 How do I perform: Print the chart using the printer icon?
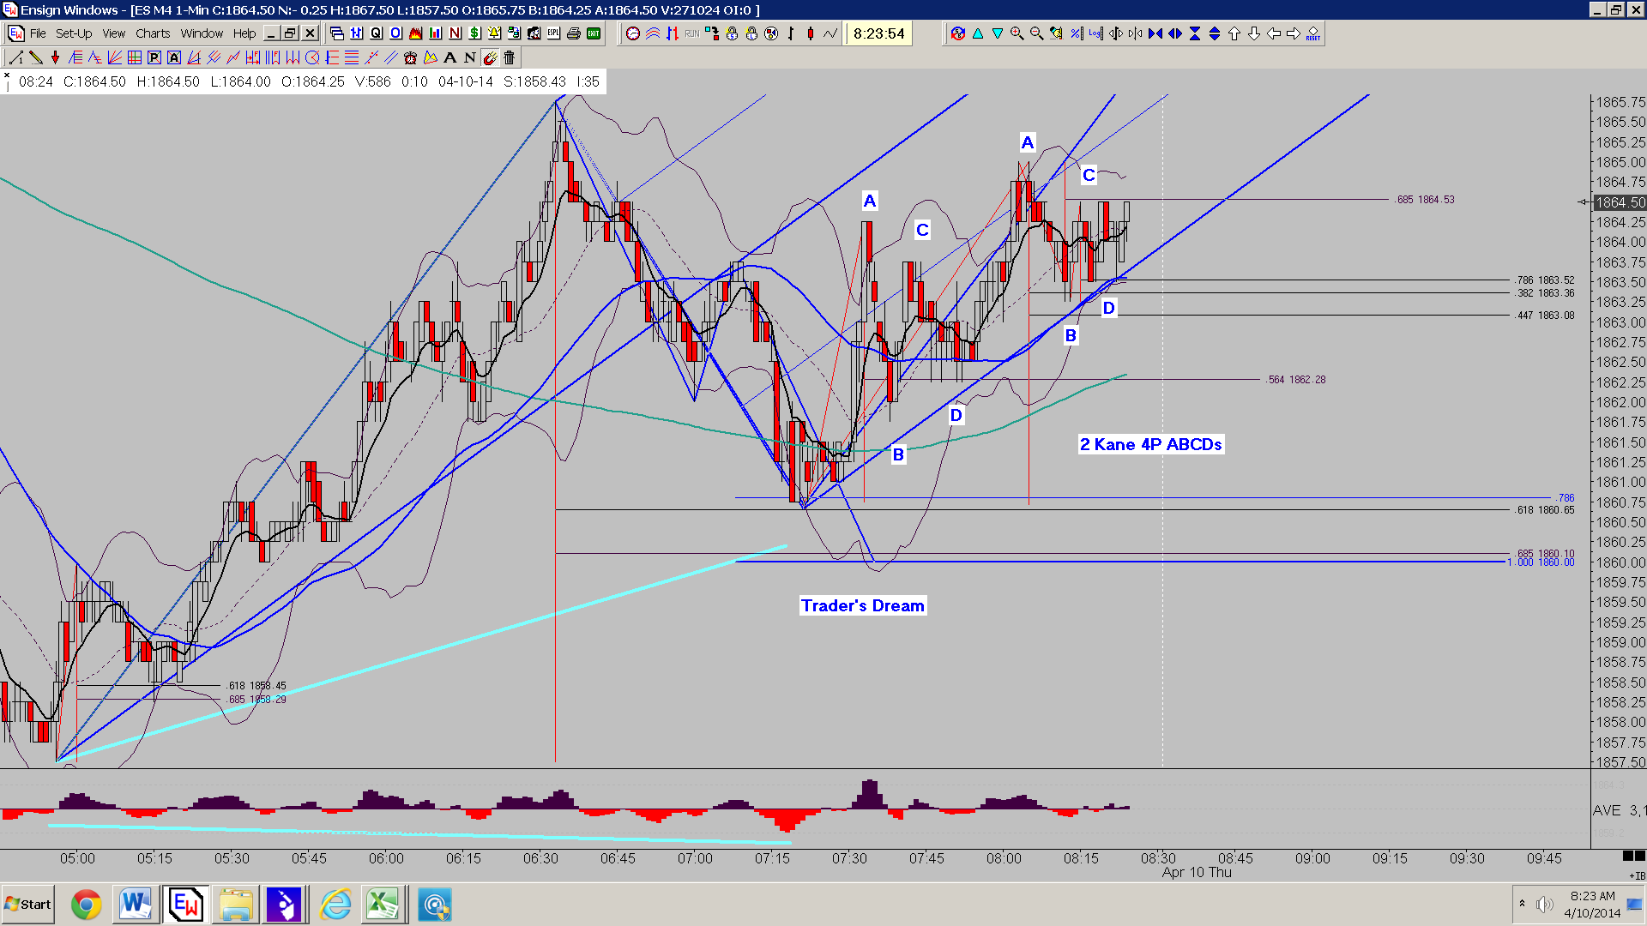pyautogui.click(x=573, y=33)
